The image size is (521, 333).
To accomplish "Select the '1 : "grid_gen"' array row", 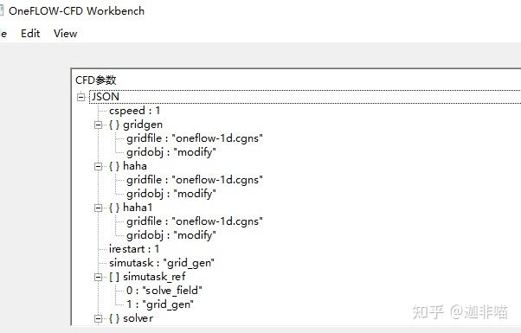I will 160,304.
